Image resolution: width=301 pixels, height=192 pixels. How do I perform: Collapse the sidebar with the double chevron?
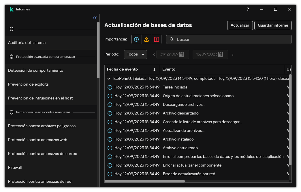95,18
